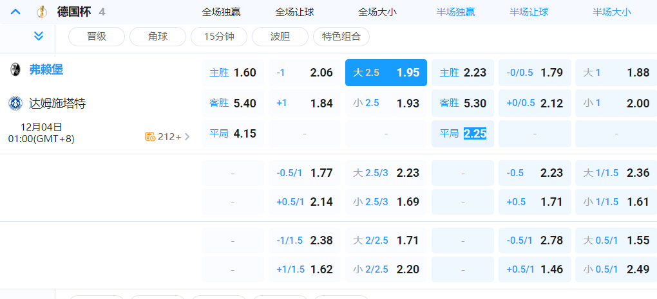Select 大 2/2.5 at 1.71

[386, 240]
